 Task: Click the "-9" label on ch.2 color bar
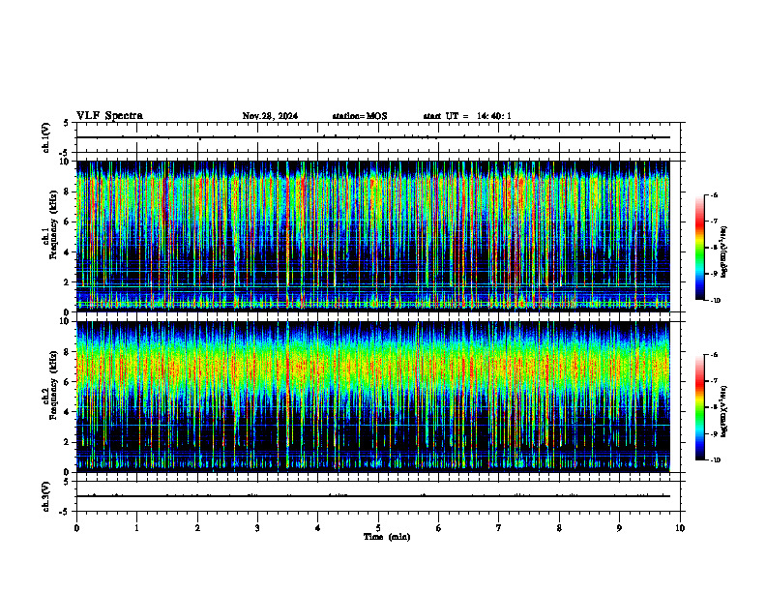click(715, 433)
